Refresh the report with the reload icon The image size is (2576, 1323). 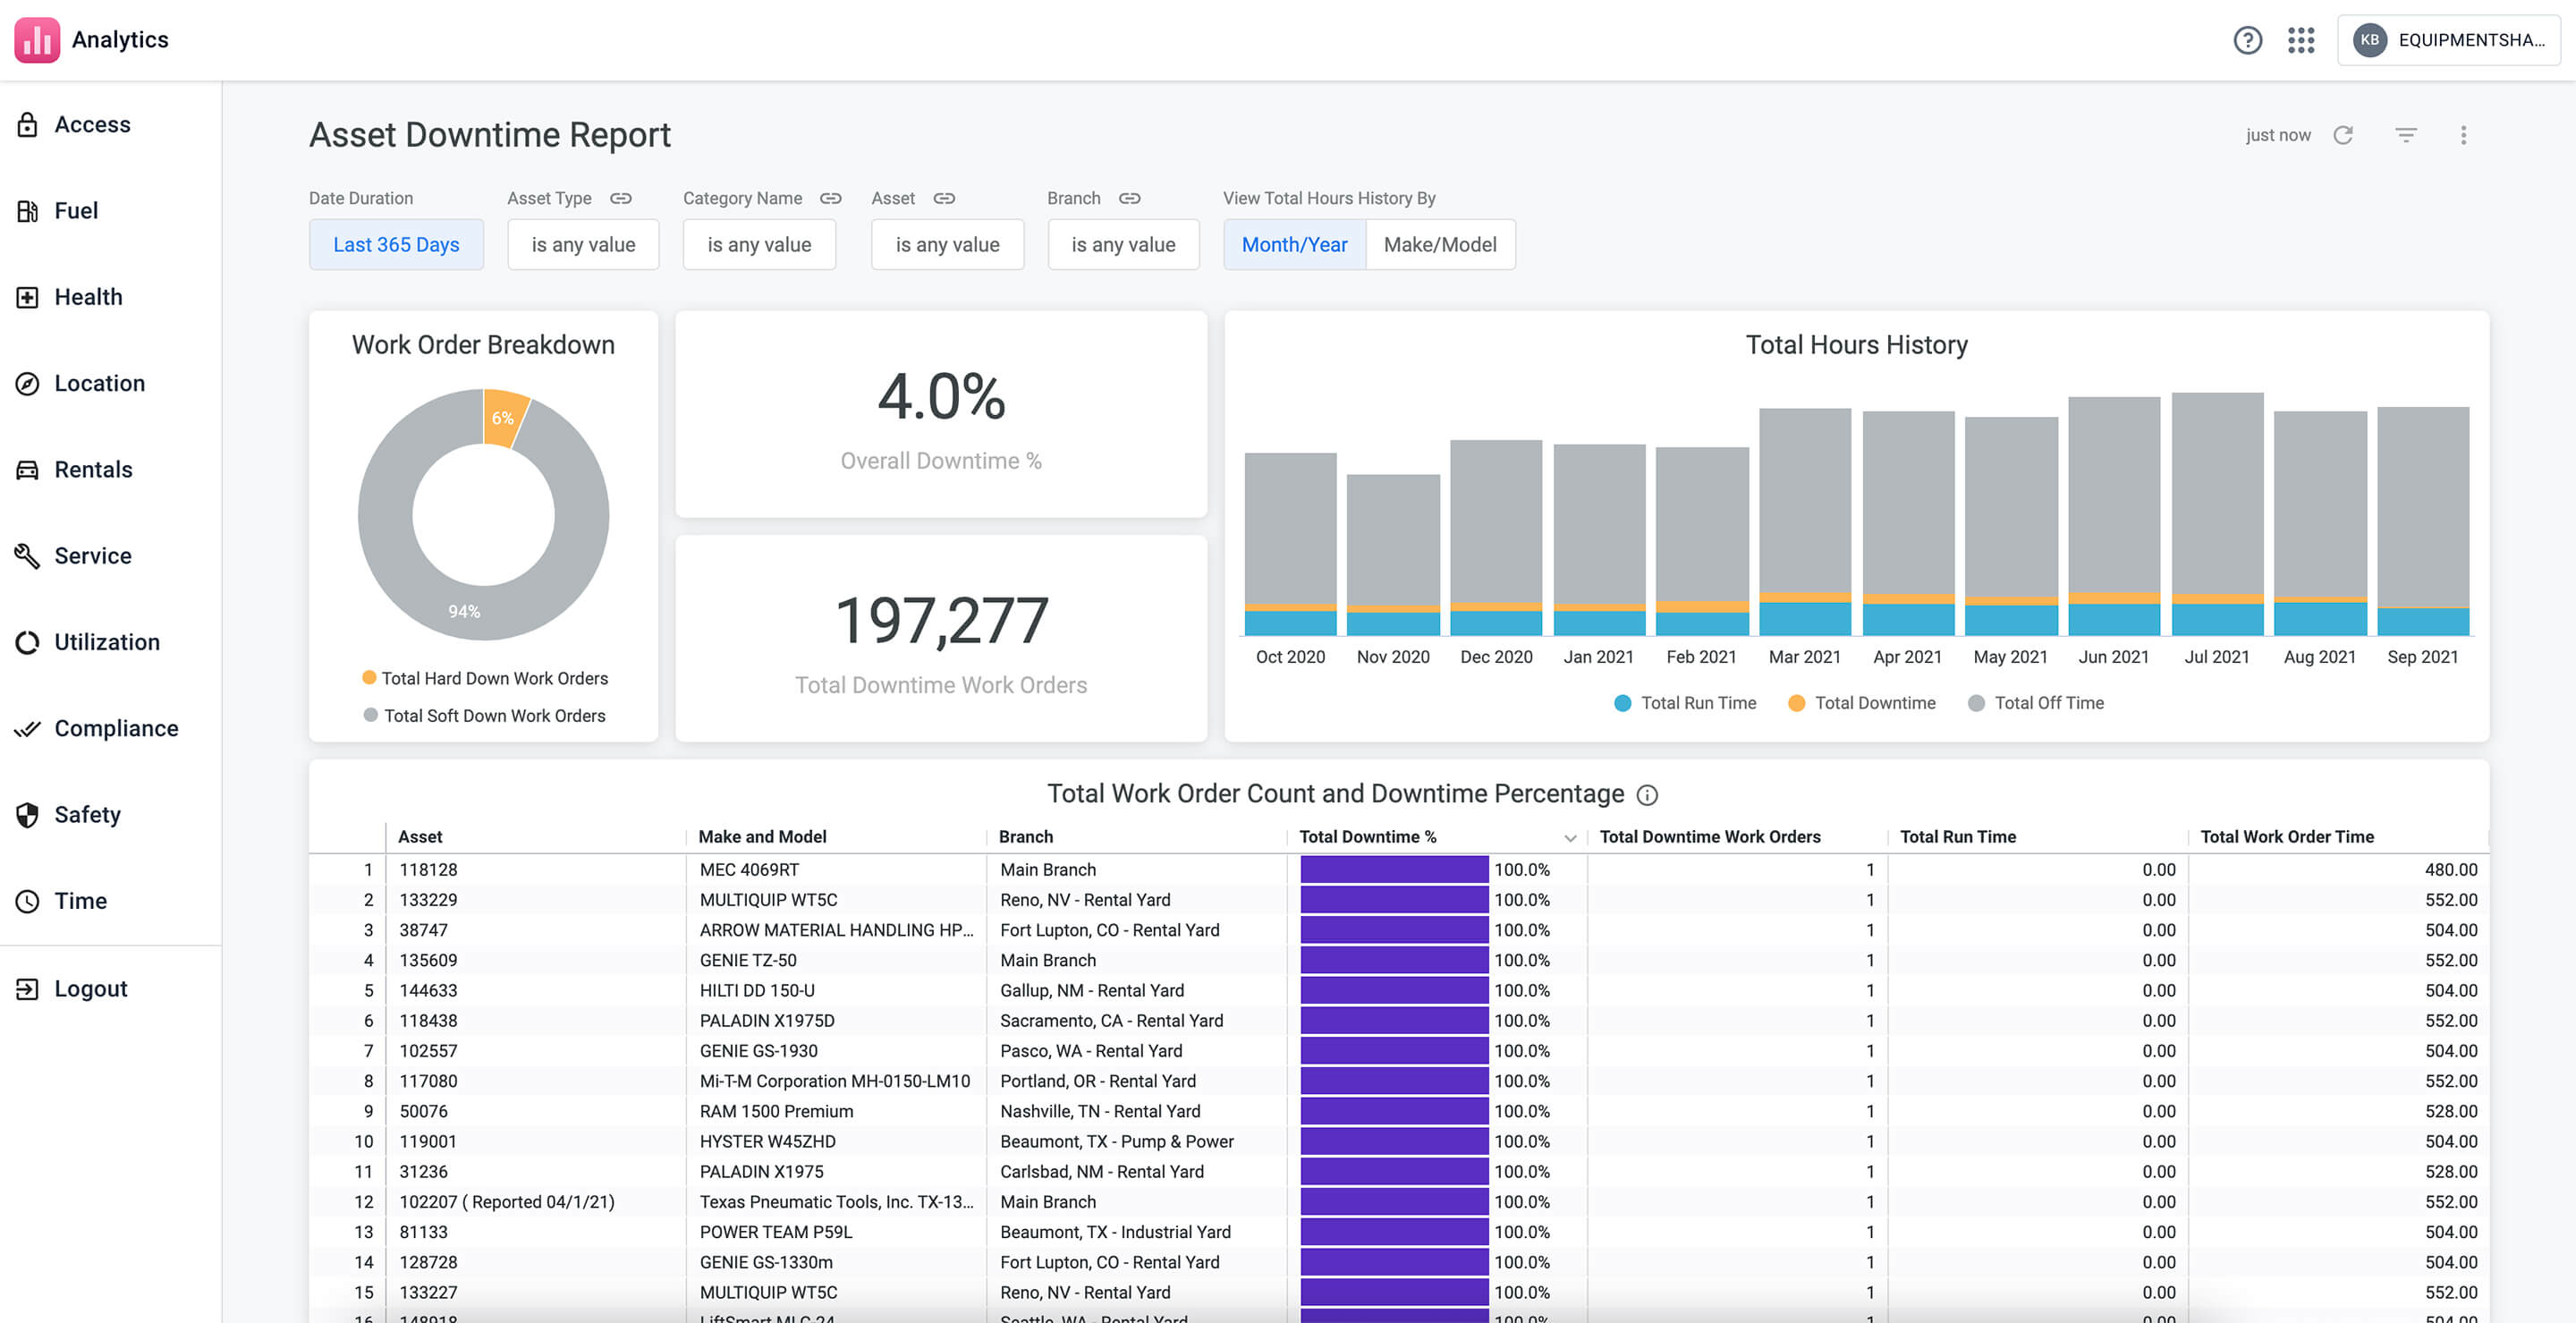click(2344, 134)
